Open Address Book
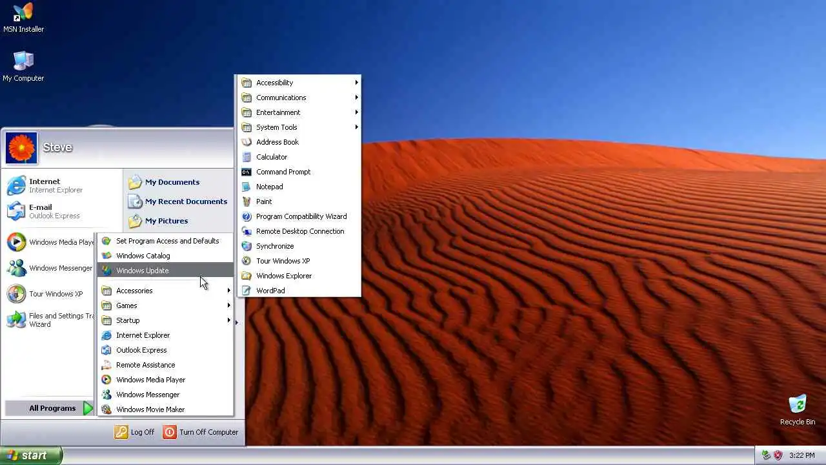The image size is (826, 465). pyautogui.click(x=299, y=142)
